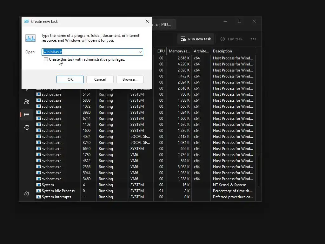
Task: Click icon of svchost.exe PID 6744
Action: [x=38, y=118]
